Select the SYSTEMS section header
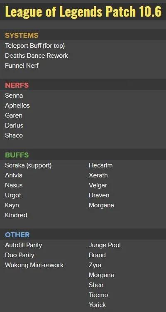Screen dimensions: 166x312 click(22, 36)
